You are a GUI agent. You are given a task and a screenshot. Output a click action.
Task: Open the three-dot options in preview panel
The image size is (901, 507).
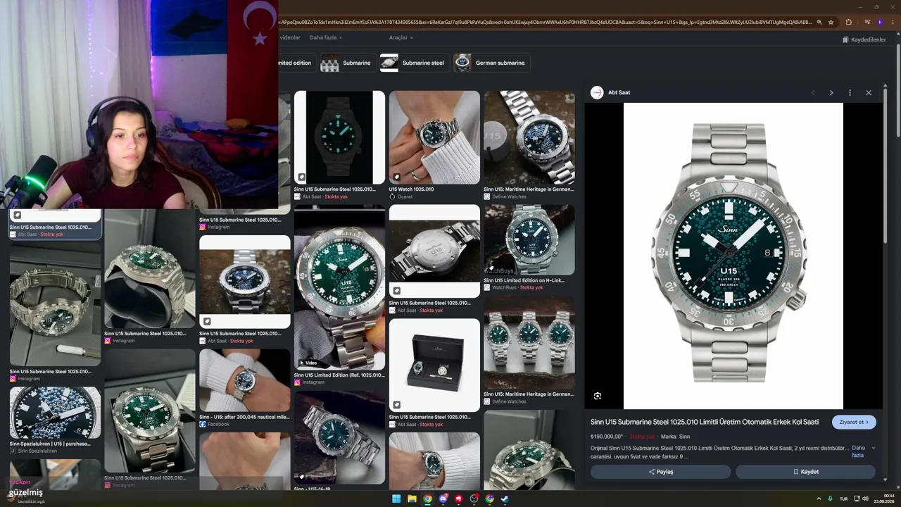click(x=850, y=93)
